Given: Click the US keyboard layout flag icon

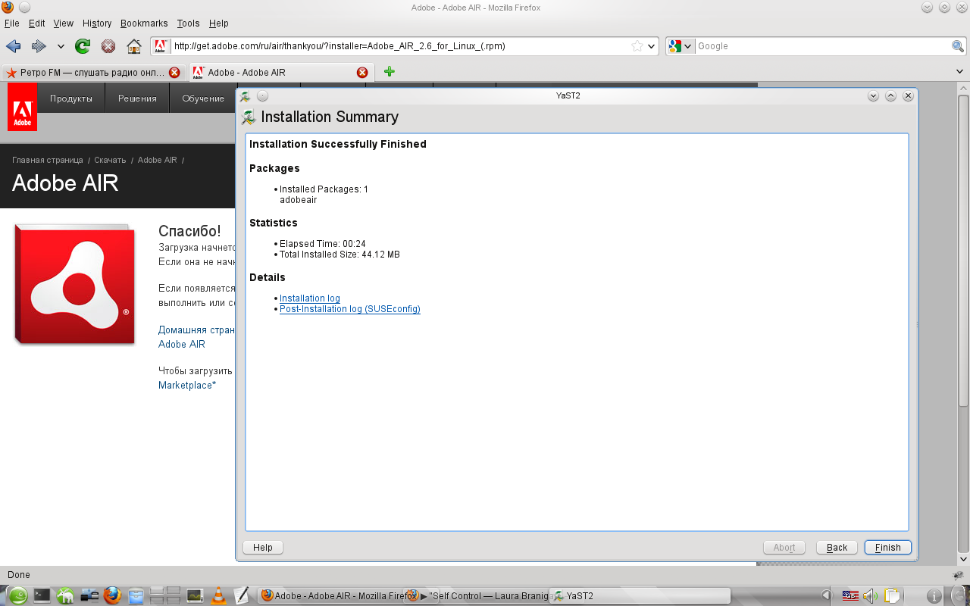Looking at the screenshot, I should [x=850, y=596].
